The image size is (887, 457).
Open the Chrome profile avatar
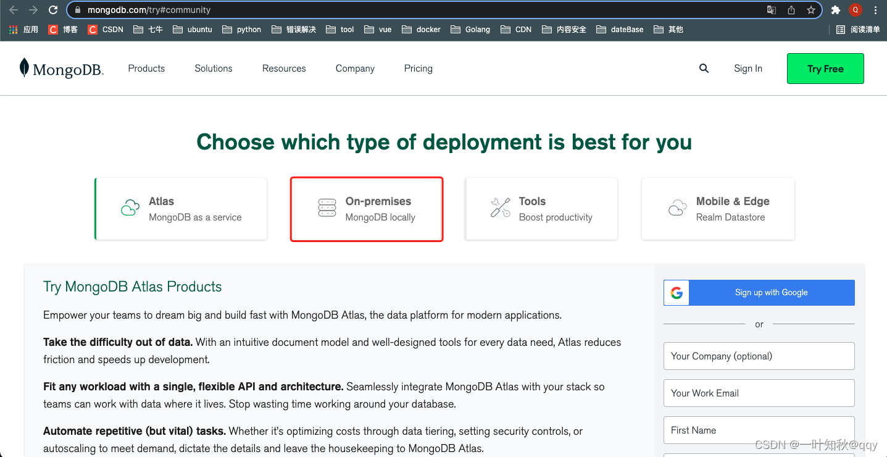coord(856,10)
